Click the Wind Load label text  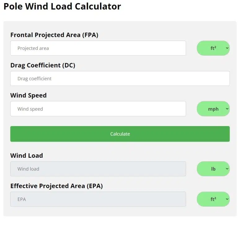tap(27, 156)
